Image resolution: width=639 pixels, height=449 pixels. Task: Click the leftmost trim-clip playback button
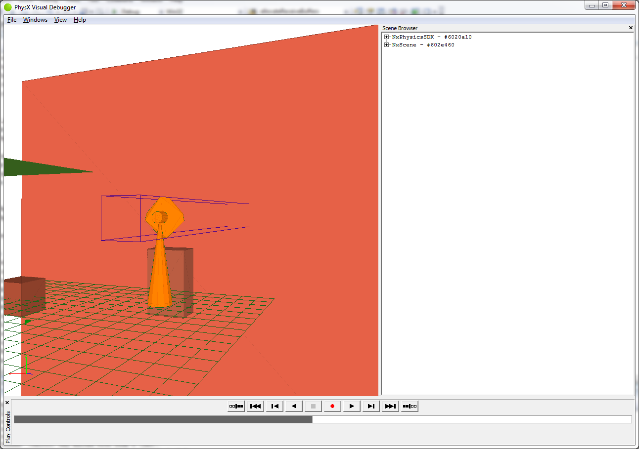point(236,407)
